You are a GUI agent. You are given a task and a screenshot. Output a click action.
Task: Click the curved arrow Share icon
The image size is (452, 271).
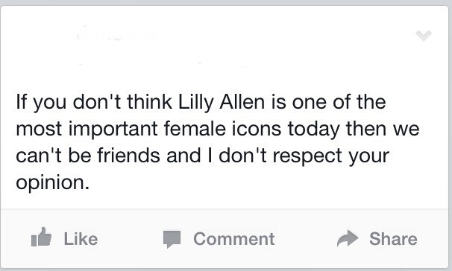tap(348, 238)
